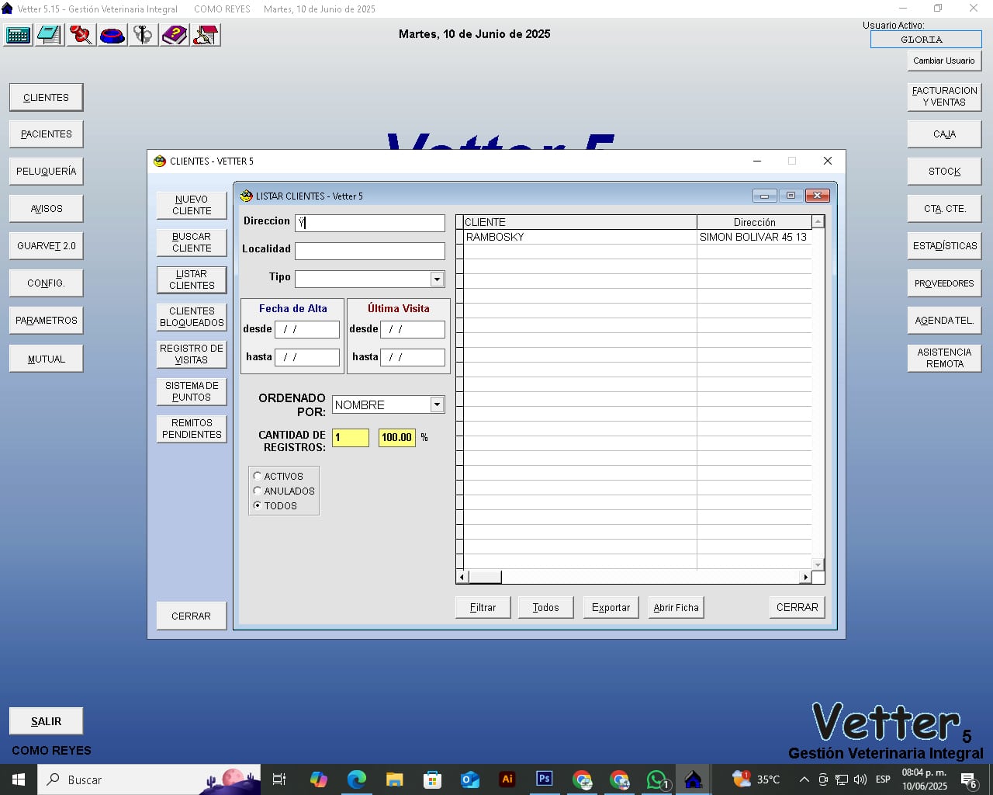993x795 pixels.
Task: Select the TODOS radio button
Action: (x=258, y=505)
